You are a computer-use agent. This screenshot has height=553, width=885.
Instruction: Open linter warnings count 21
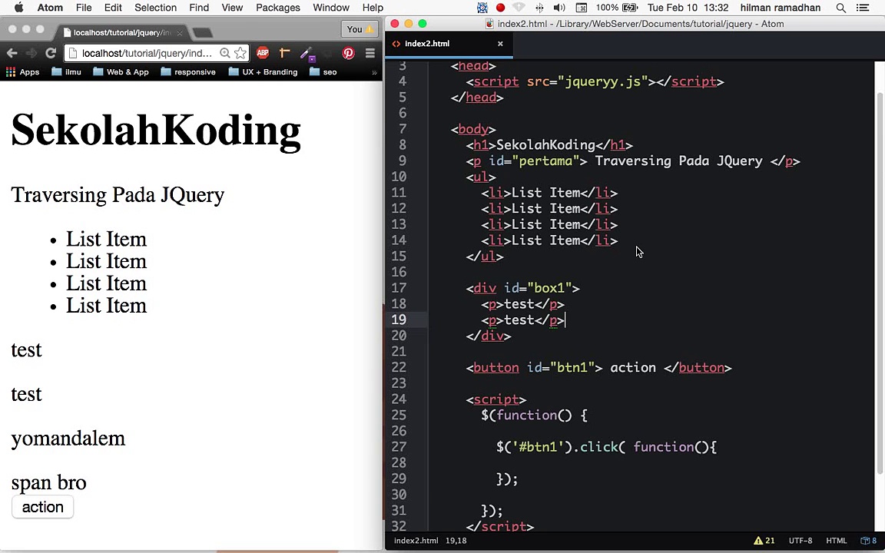[764, 541]
